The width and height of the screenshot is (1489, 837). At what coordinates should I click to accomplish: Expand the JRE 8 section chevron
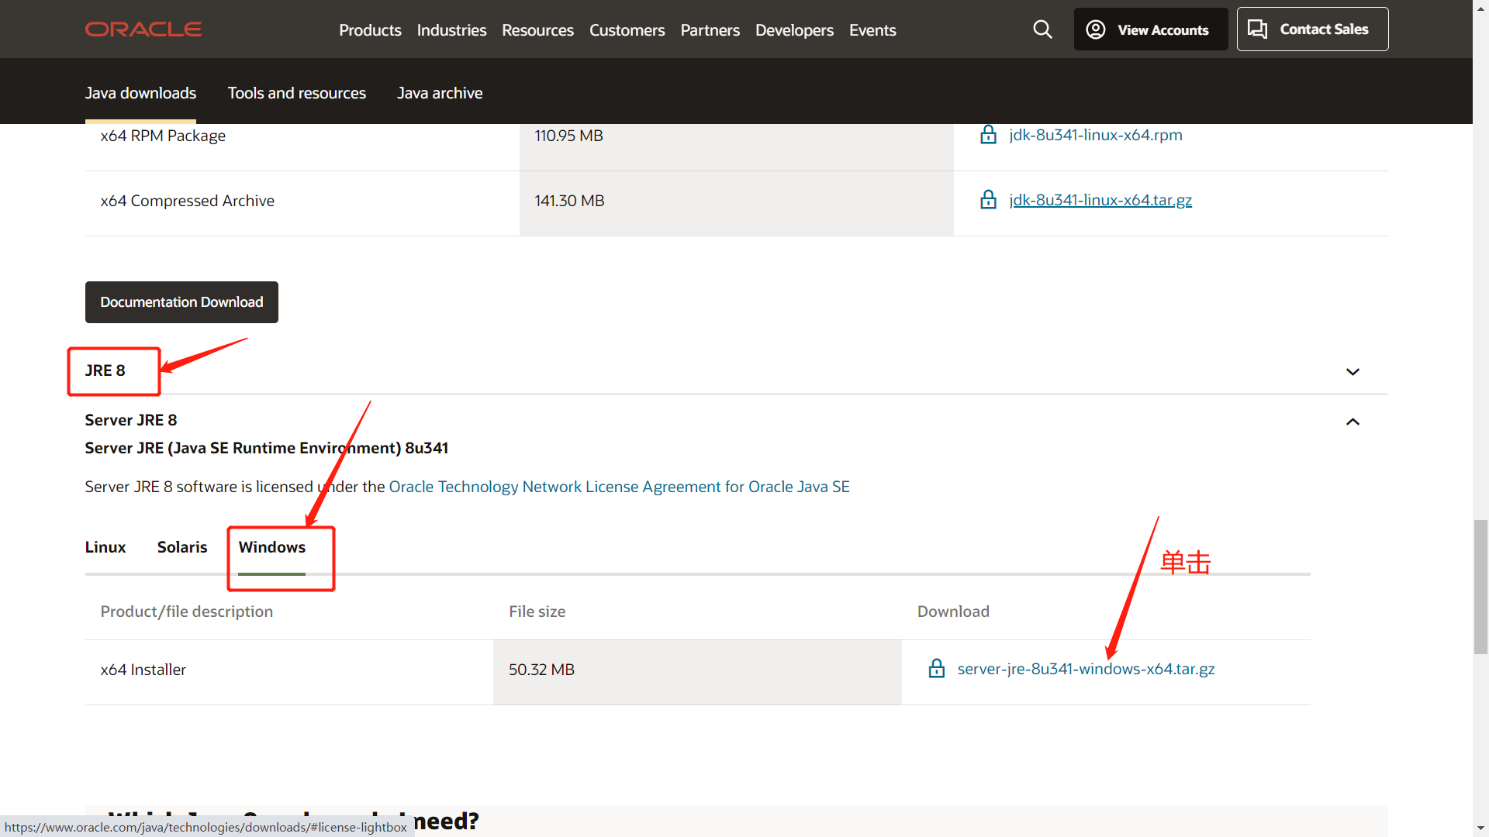point(1353,372)
